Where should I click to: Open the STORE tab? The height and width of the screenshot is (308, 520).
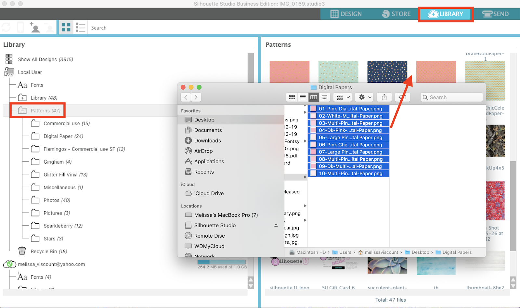click(x=396, y=14)
